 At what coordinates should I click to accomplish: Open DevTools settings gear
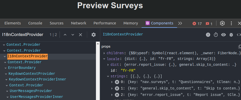pyautogui.click(x=222, y=23)
